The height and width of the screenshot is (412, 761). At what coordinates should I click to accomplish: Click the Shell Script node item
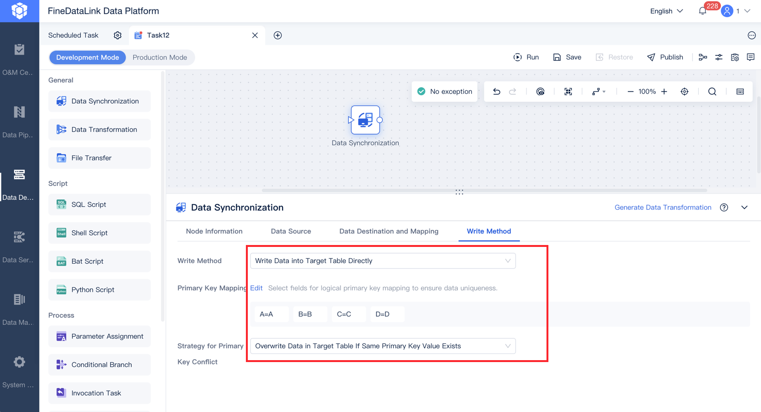pyautogui.click(x=99, y=233)
